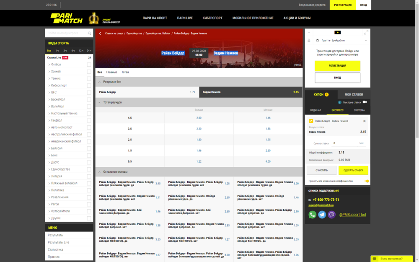The width and height of the screenshot is (419, 262).
Task: Click the search magnifier icon
Action: click(x=89, y=33)
